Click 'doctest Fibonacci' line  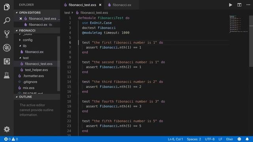click(x=98, y=28)
